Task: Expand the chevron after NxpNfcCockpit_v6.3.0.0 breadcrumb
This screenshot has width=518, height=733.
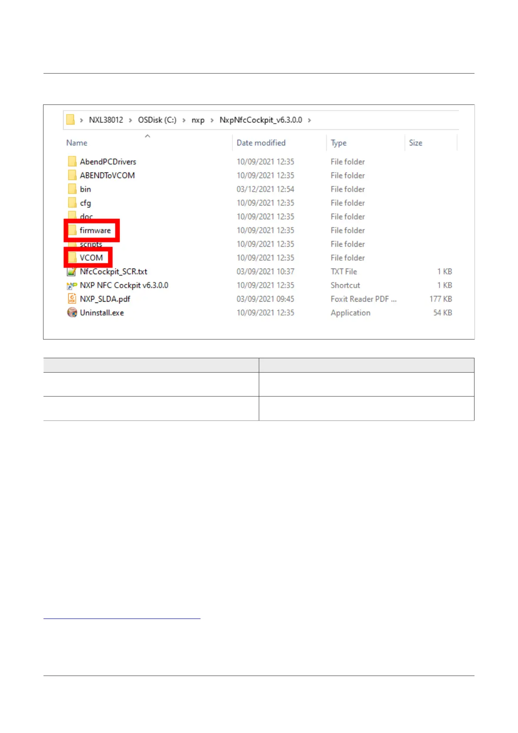Action: pyautogui.click(x=309, y=120)
